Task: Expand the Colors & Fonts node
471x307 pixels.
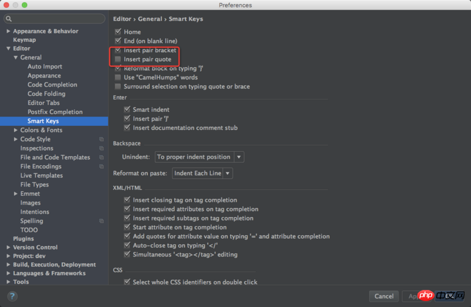Action: [15, 130]
